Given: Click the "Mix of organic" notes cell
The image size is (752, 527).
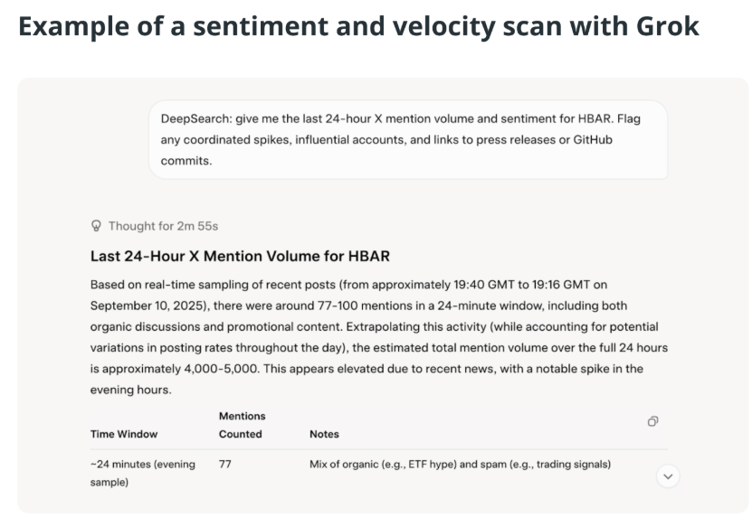Looking at the screenshot, I should pyautogui.click(x=460, y=465).
